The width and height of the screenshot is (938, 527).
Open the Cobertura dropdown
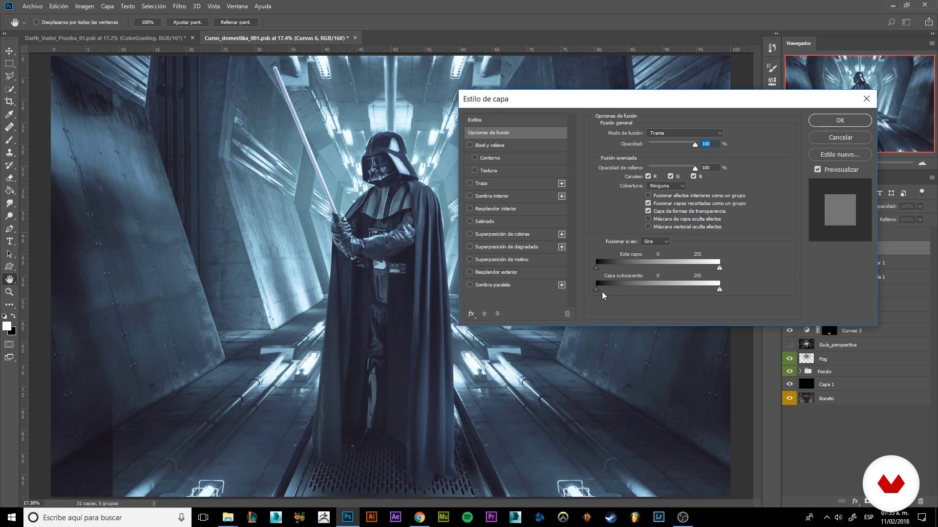pos(666,186)
